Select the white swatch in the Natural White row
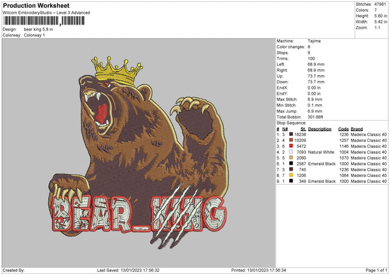Image resolution: width=390 pixels, height=275 pixels. coord(291,152)
